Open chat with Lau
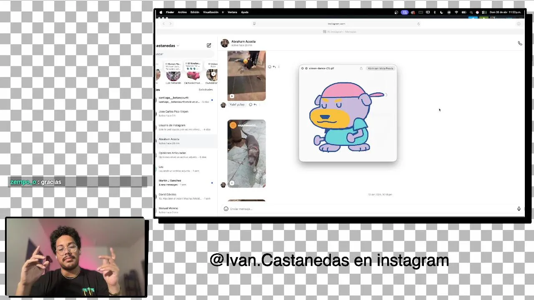 point(186,168)
